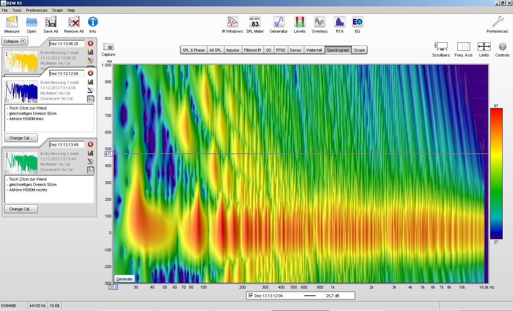Click the 53/84MB memory indicator
This screenshot has width=513, height=311.
pyautogui.click(x=9, y=306)
